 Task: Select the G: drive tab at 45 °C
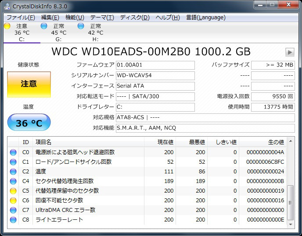58,33
